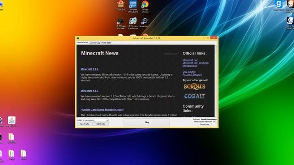Open the Bug tracker link

coord(189,71)
